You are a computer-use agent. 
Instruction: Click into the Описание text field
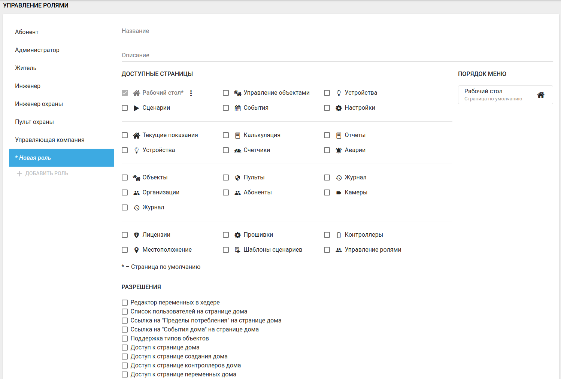click(x=337, y=55)
